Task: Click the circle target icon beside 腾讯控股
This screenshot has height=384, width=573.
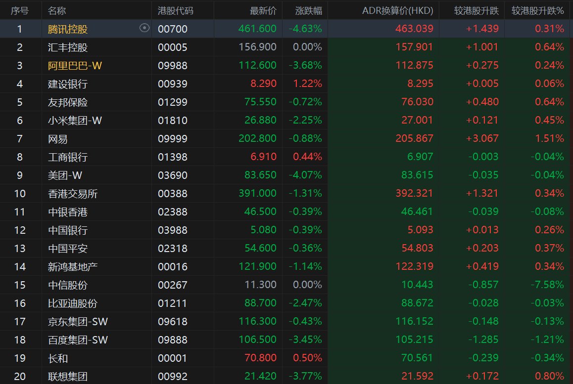Action: point(144,28)
